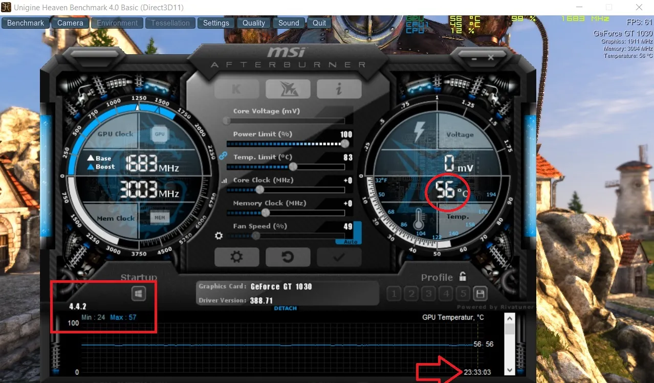Click the jet-plane OC scanner icon button
This screenshot has height=383, width=654.
[287, 89]
